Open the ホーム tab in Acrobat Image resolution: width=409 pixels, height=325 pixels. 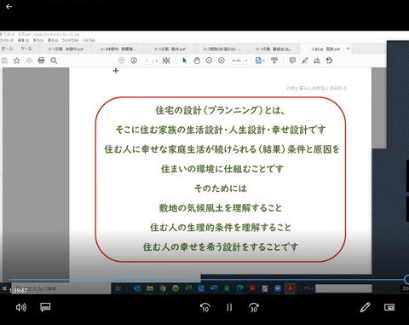tap(7, 49)
